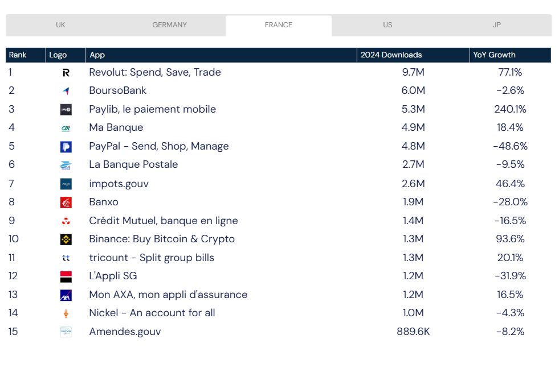
Task: Click the 4.9M downloads value
Action: [x=413, y=127]
